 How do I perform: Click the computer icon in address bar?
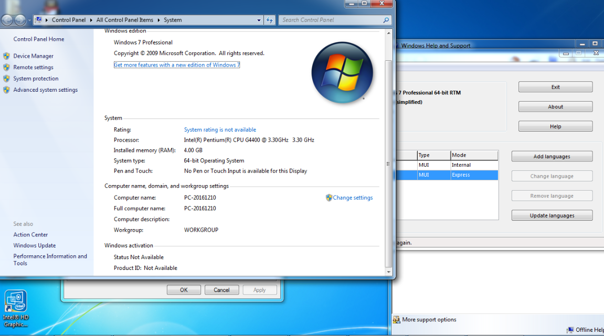pyautogui.click(x=39, y=19)
